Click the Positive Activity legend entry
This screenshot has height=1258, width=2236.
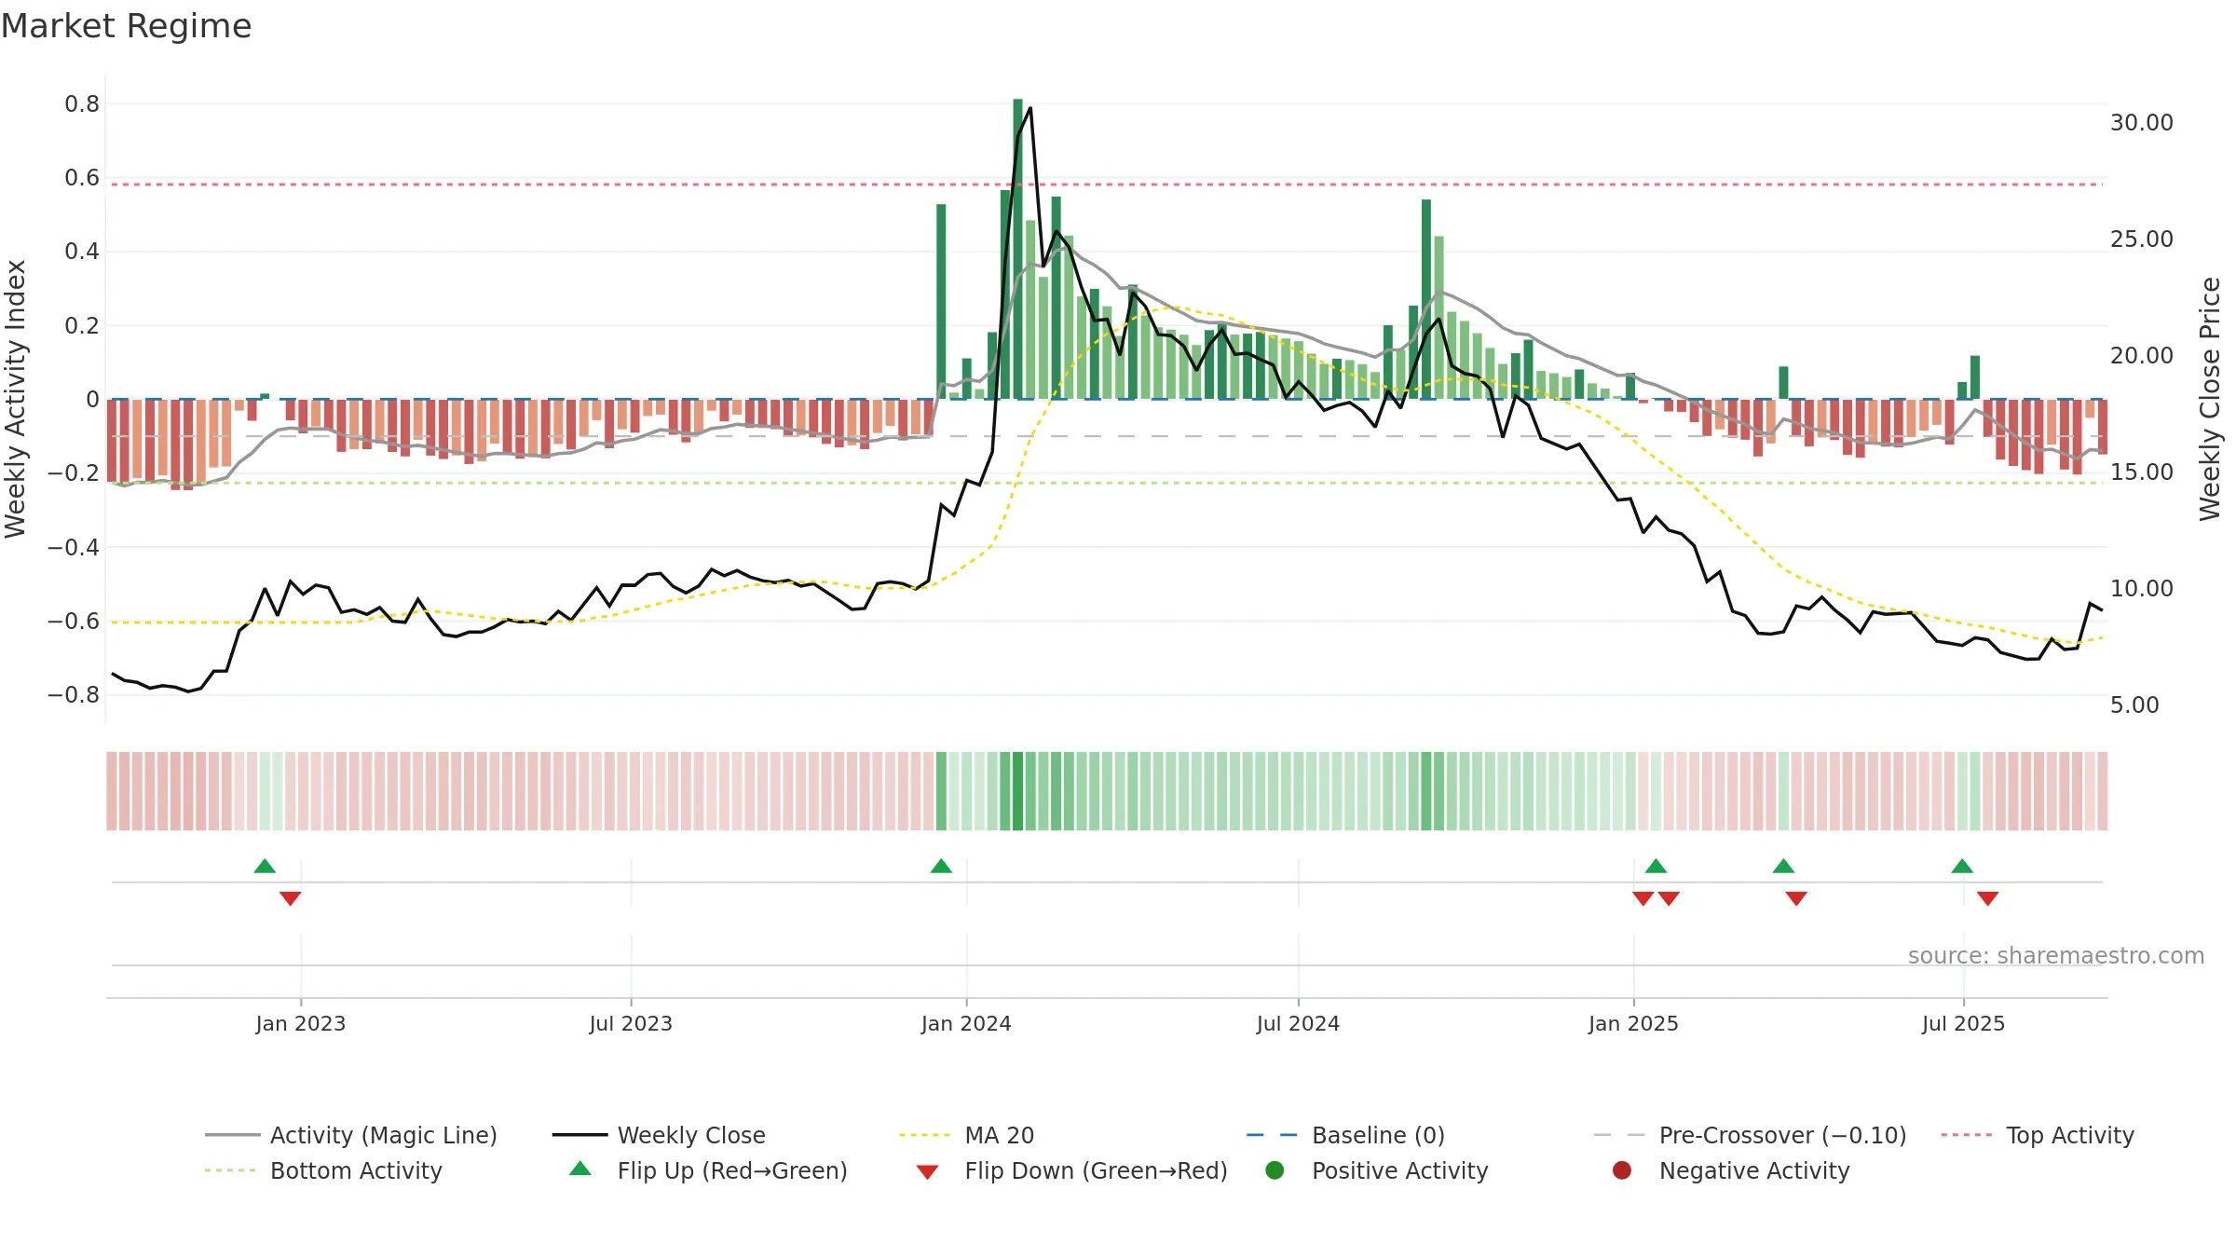pos(1377,1170)
